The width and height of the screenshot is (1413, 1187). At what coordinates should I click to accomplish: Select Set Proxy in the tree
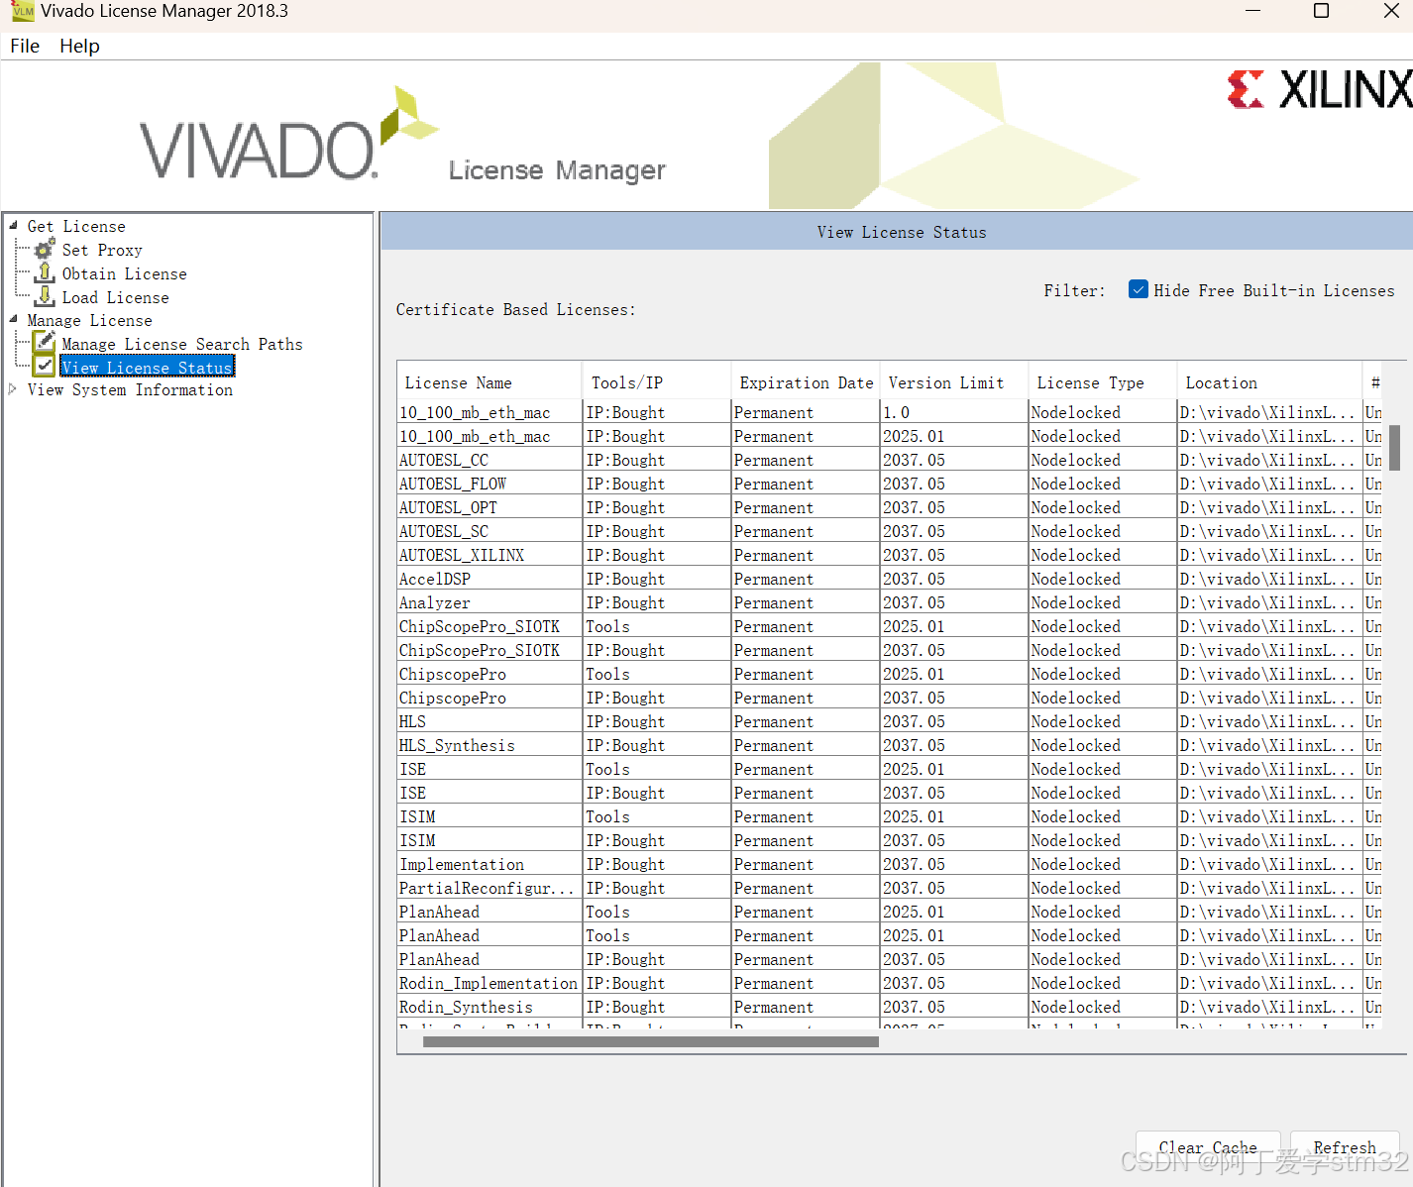(x=102, y=250)
